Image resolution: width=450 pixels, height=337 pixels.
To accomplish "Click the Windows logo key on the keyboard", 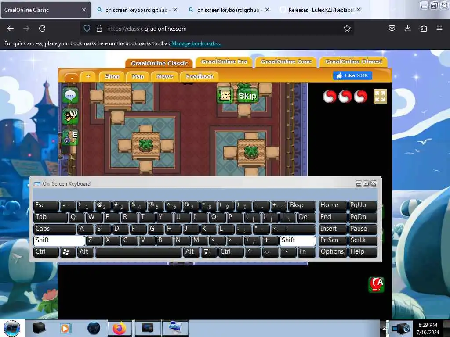I will pos(68,252).
